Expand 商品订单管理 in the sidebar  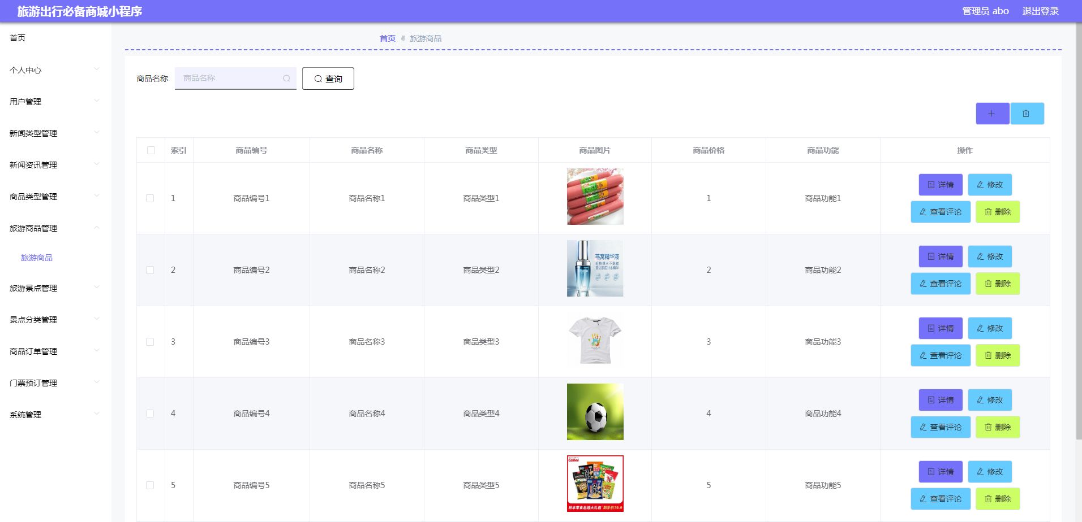pos(55,351)
